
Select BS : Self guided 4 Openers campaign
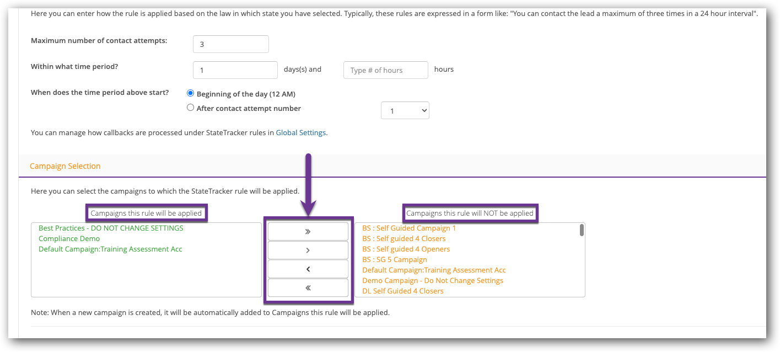tap(406, 249)
